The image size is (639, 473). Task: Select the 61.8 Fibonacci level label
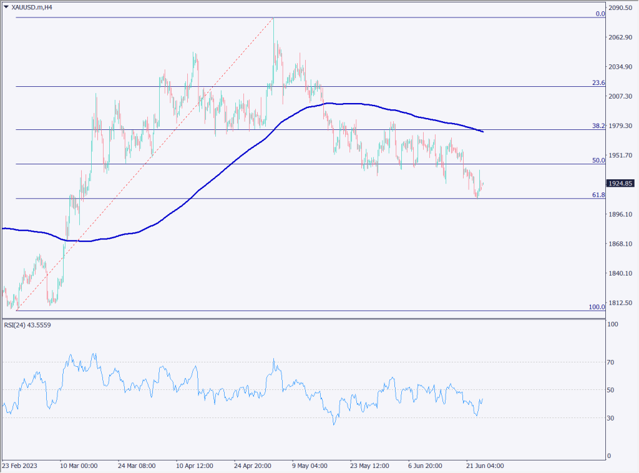click(598, 195)
